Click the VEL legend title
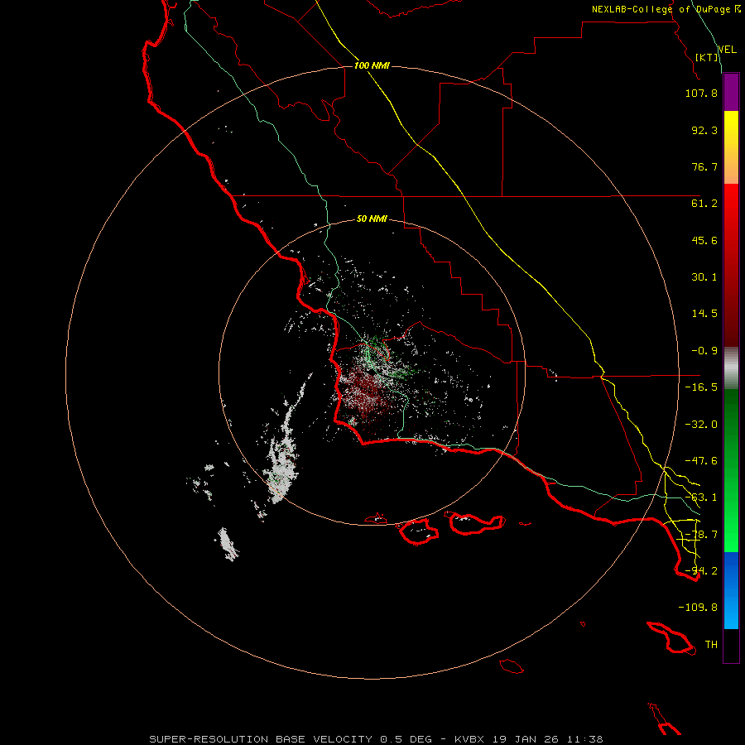The width and height of the screenshot is (745, 745). tap(727, 50)
